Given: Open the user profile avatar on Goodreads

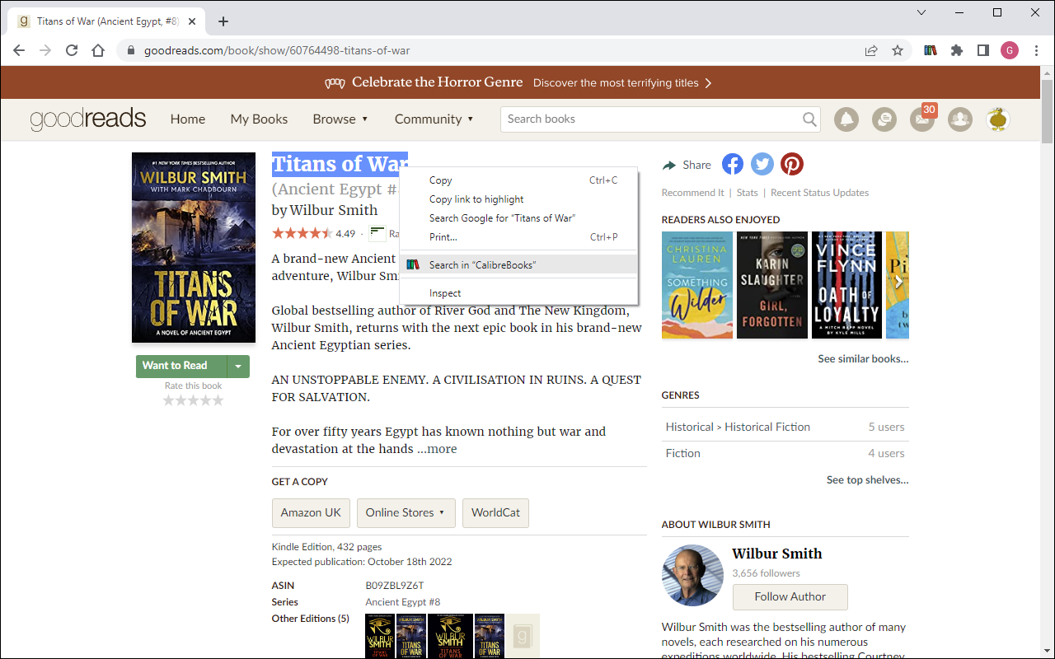Looking at the screenshot, I should tap(998, 119).
